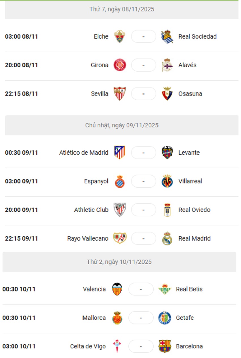Open the Rayo Vallecano team name
The height and width of the screenshot is (358, 241).
(88, 238)
